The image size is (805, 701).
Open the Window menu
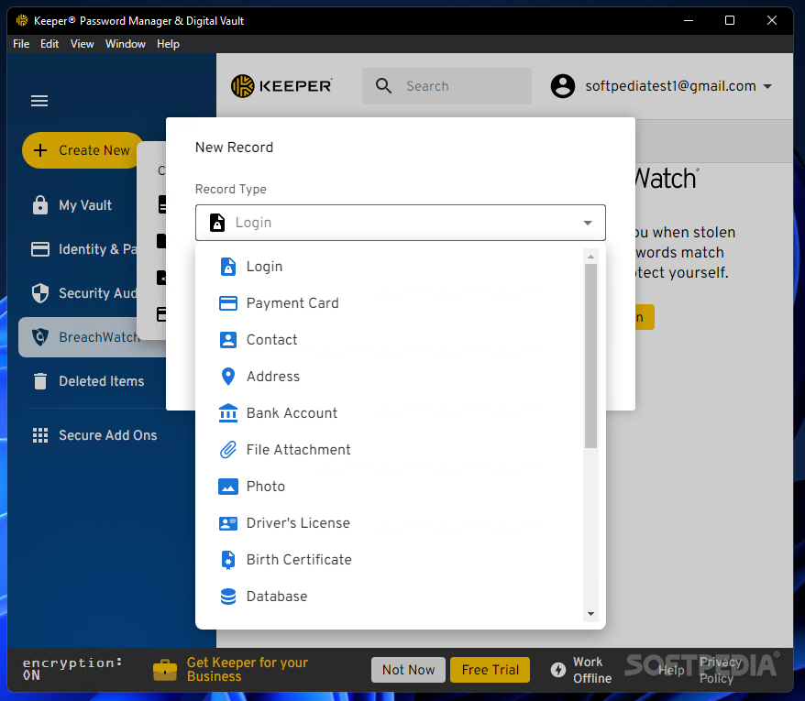tap(126, 44)
